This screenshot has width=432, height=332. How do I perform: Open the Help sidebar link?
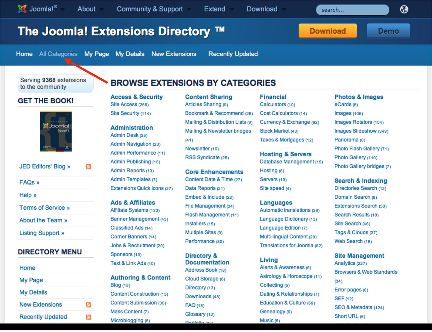pos(28,195)
